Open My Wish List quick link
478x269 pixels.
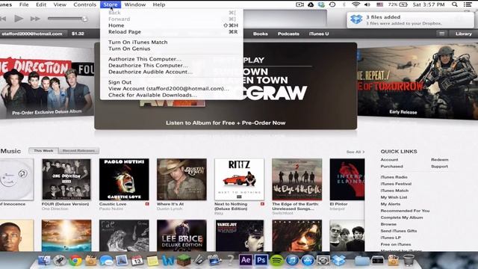[x=394, y=197]
